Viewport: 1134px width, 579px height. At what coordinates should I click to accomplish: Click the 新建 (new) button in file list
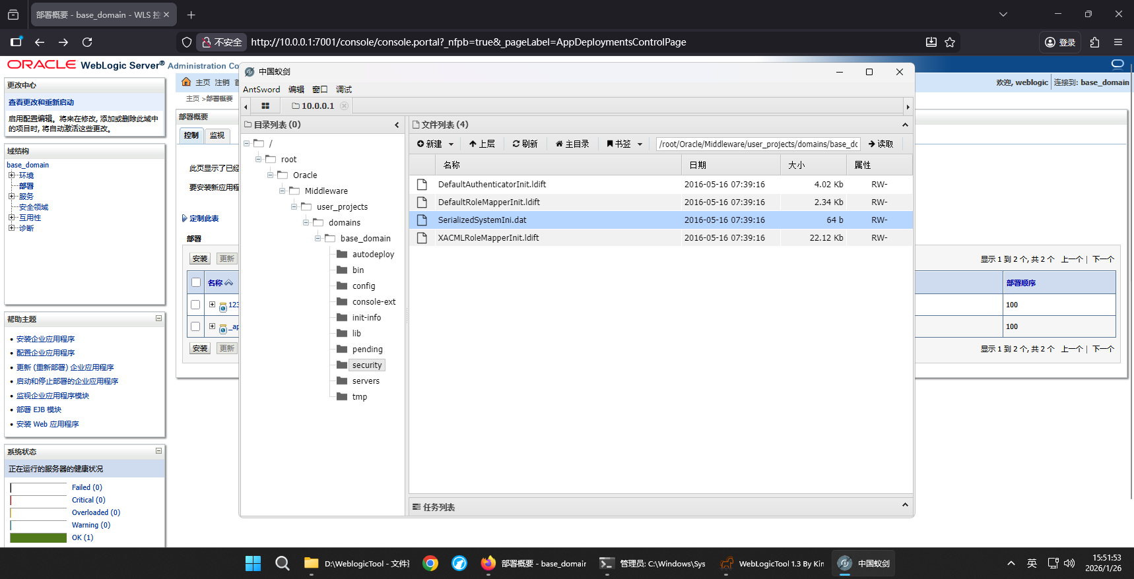click(x=435, y=144)
